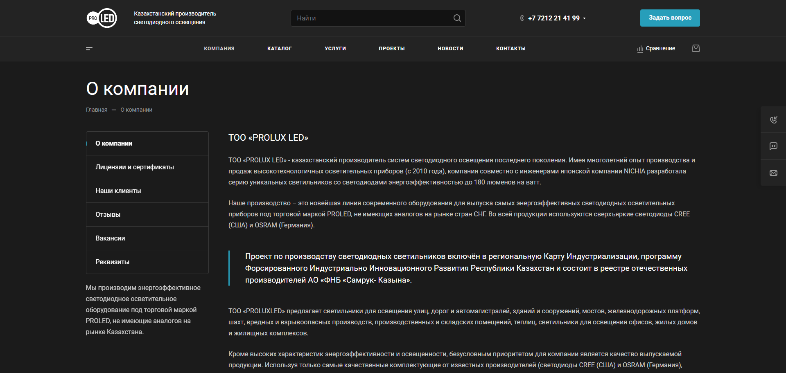
Task: Open the КОМПАНИЯ menu item
Action: point(219,49)
